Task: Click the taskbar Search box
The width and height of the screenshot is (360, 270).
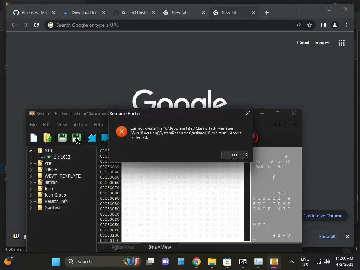Action: coord(103,262)
